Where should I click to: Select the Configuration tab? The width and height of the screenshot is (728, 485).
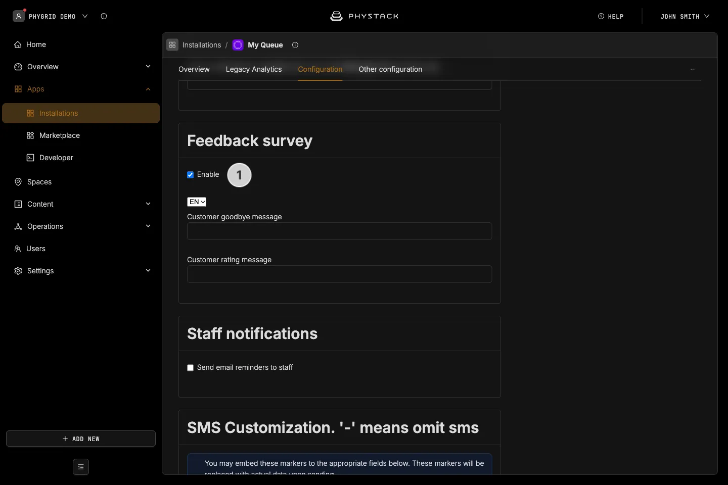coord(320,69)
